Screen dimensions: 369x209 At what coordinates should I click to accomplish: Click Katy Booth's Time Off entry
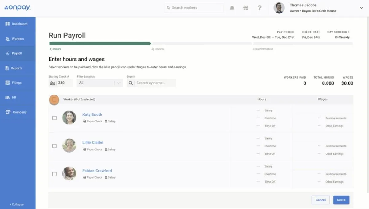pos(266,126)
